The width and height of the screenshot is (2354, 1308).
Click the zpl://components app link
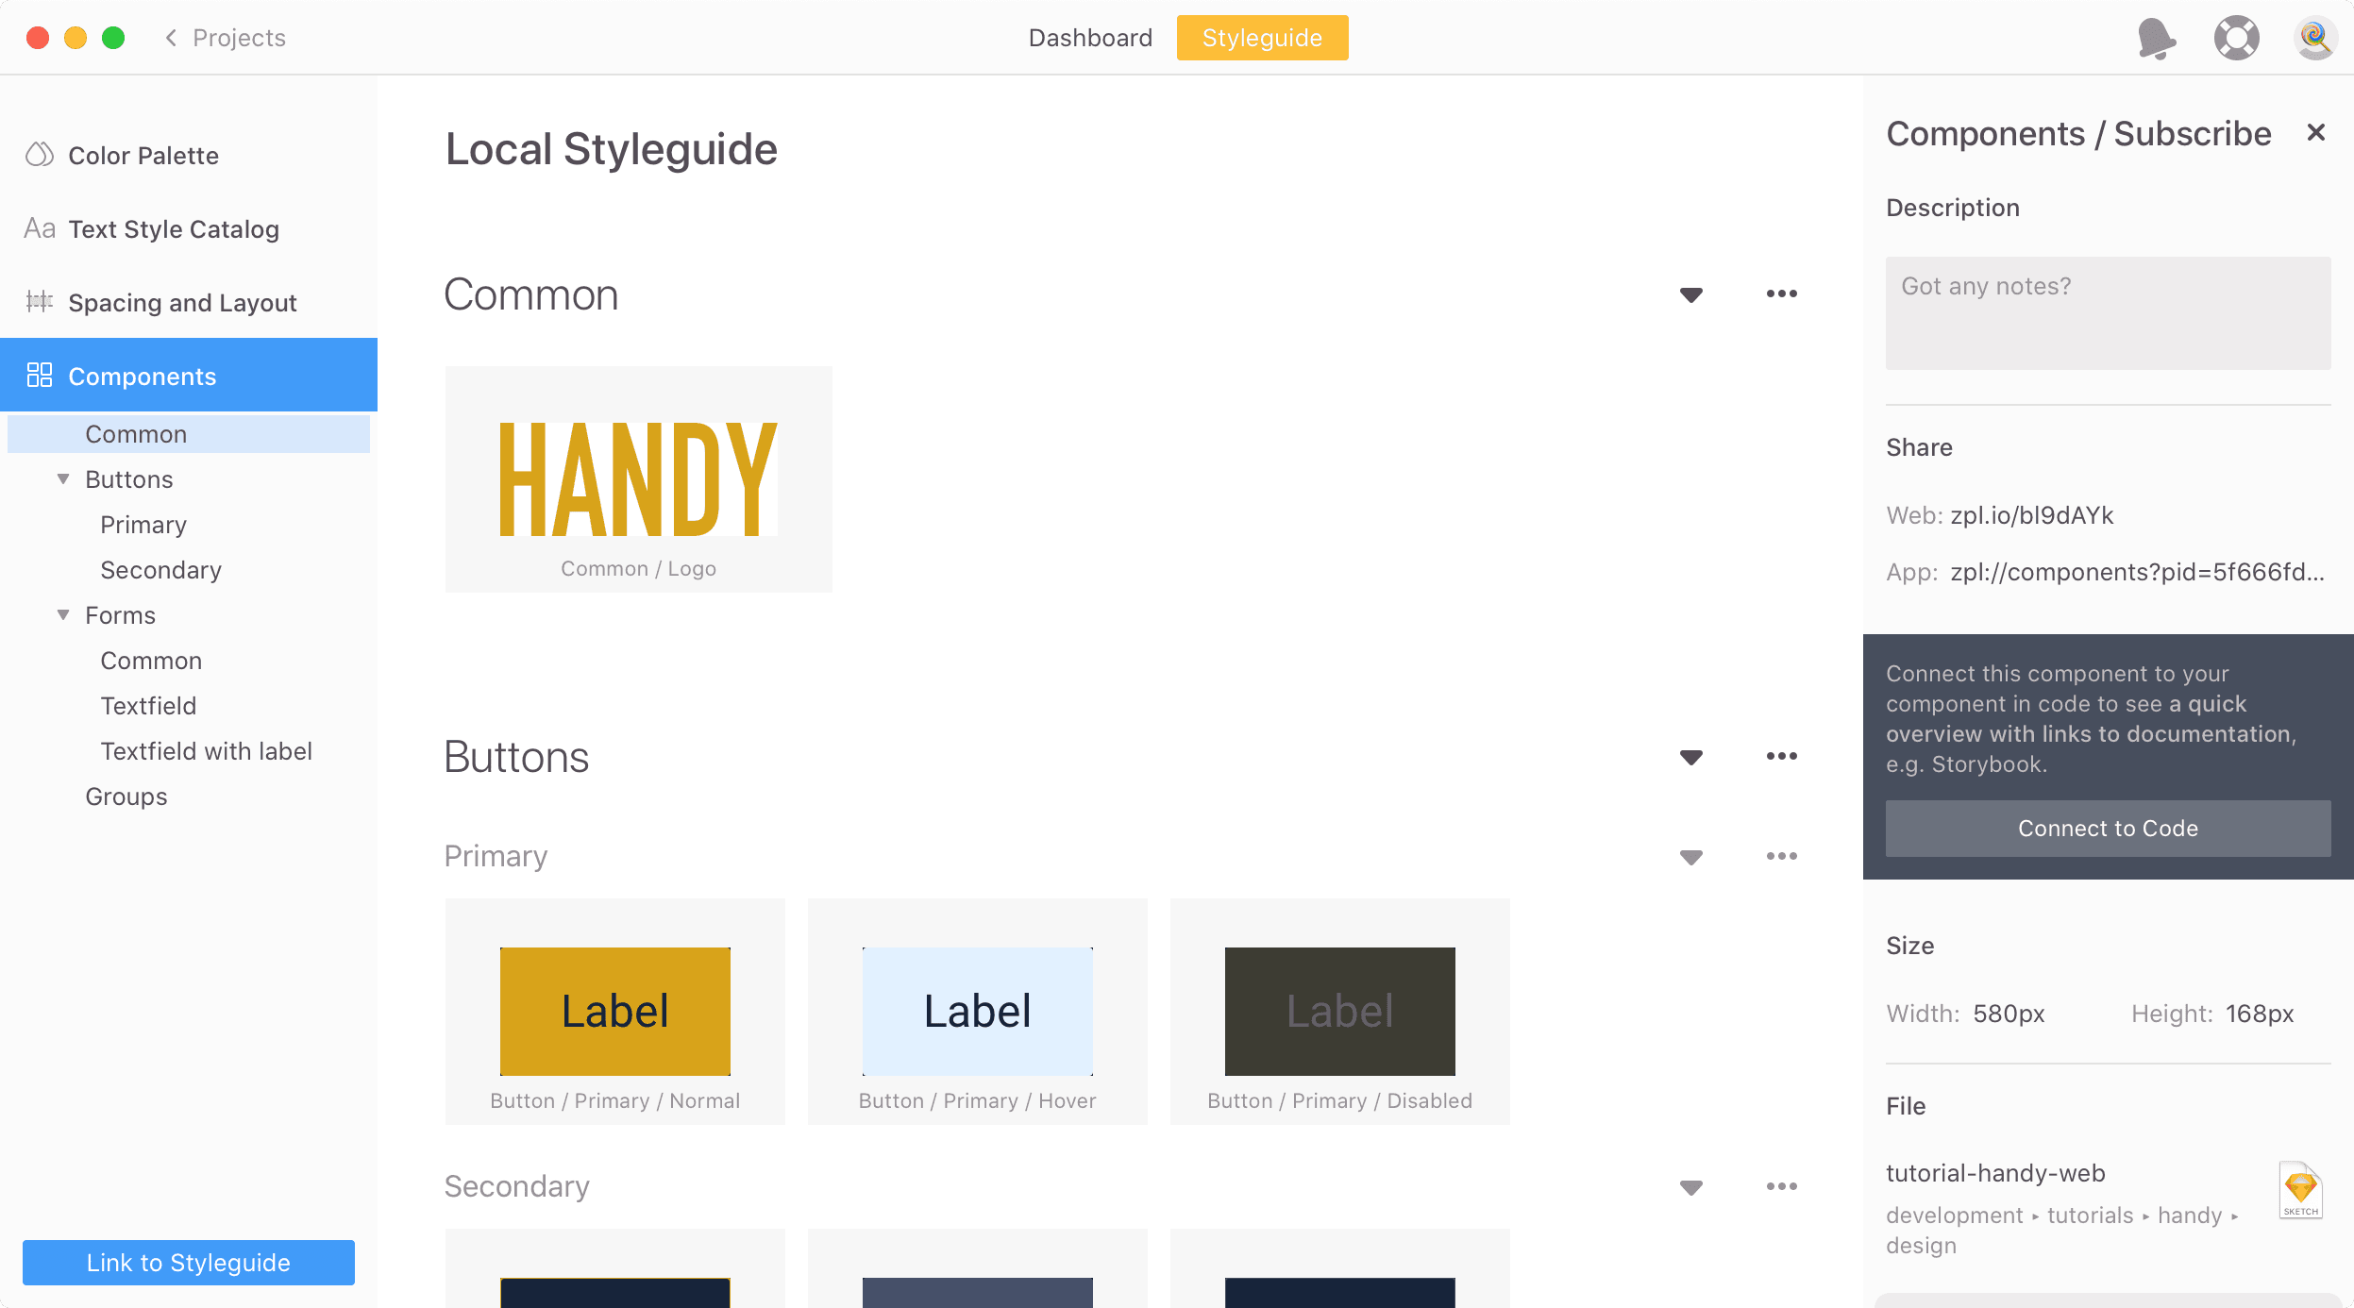point(2137,572)
